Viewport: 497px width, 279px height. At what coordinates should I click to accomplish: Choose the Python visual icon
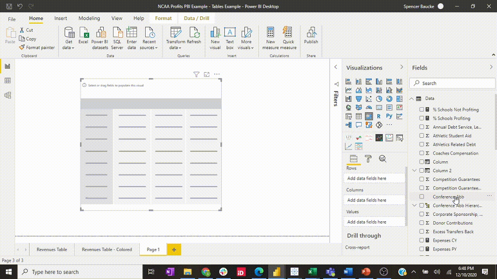click(389, 116)
